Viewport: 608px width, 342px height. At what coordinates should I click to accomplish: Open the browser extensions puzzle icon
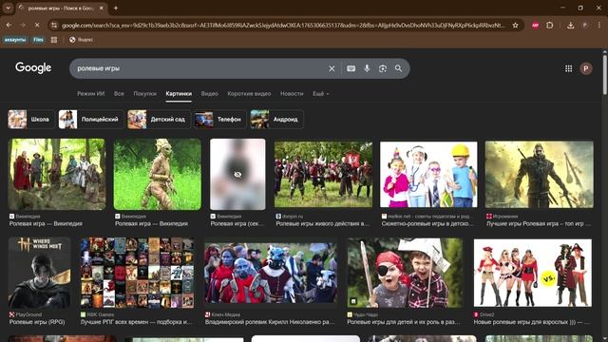click(549, 26)
